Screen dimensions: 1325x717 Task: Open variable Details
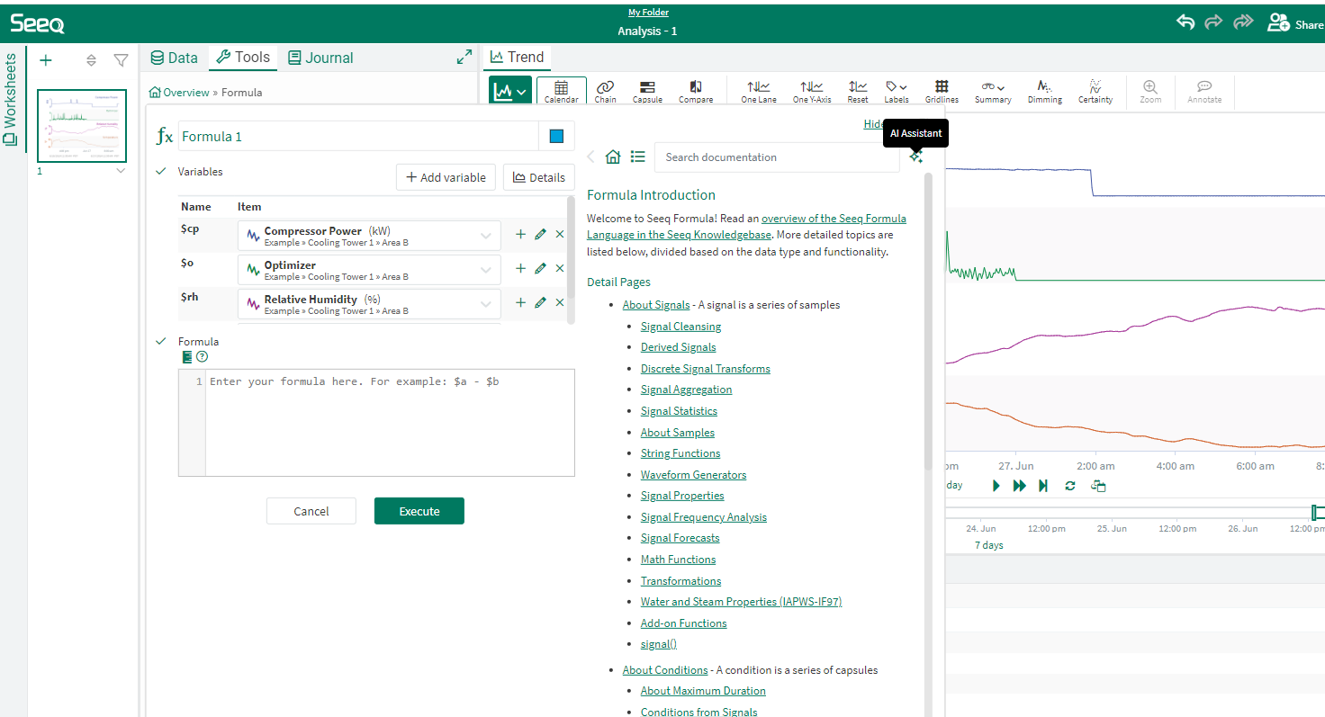(x=539, y=177)
